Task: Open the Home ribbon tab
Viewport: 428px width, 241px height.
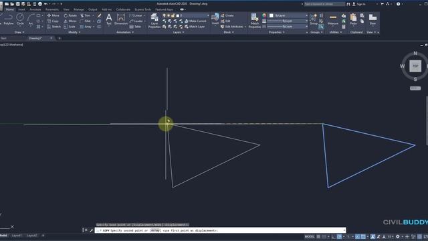Action: 10,9
